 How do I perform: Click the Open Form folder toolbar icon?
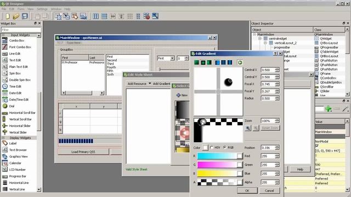tap(16, 16)
